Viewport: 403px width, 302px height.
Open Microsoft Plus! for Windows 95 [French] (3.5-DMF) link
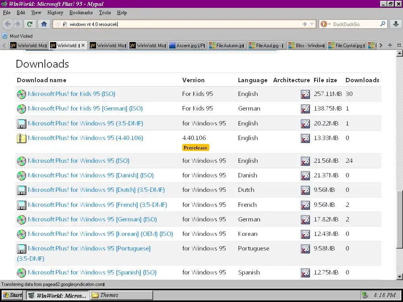point(98,205)
